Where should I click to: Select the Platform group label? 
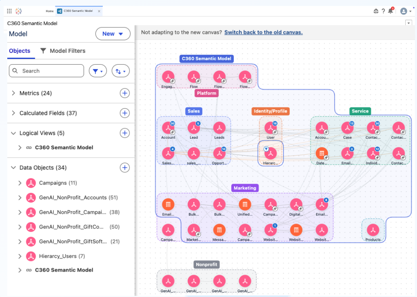tap(207, 93)
